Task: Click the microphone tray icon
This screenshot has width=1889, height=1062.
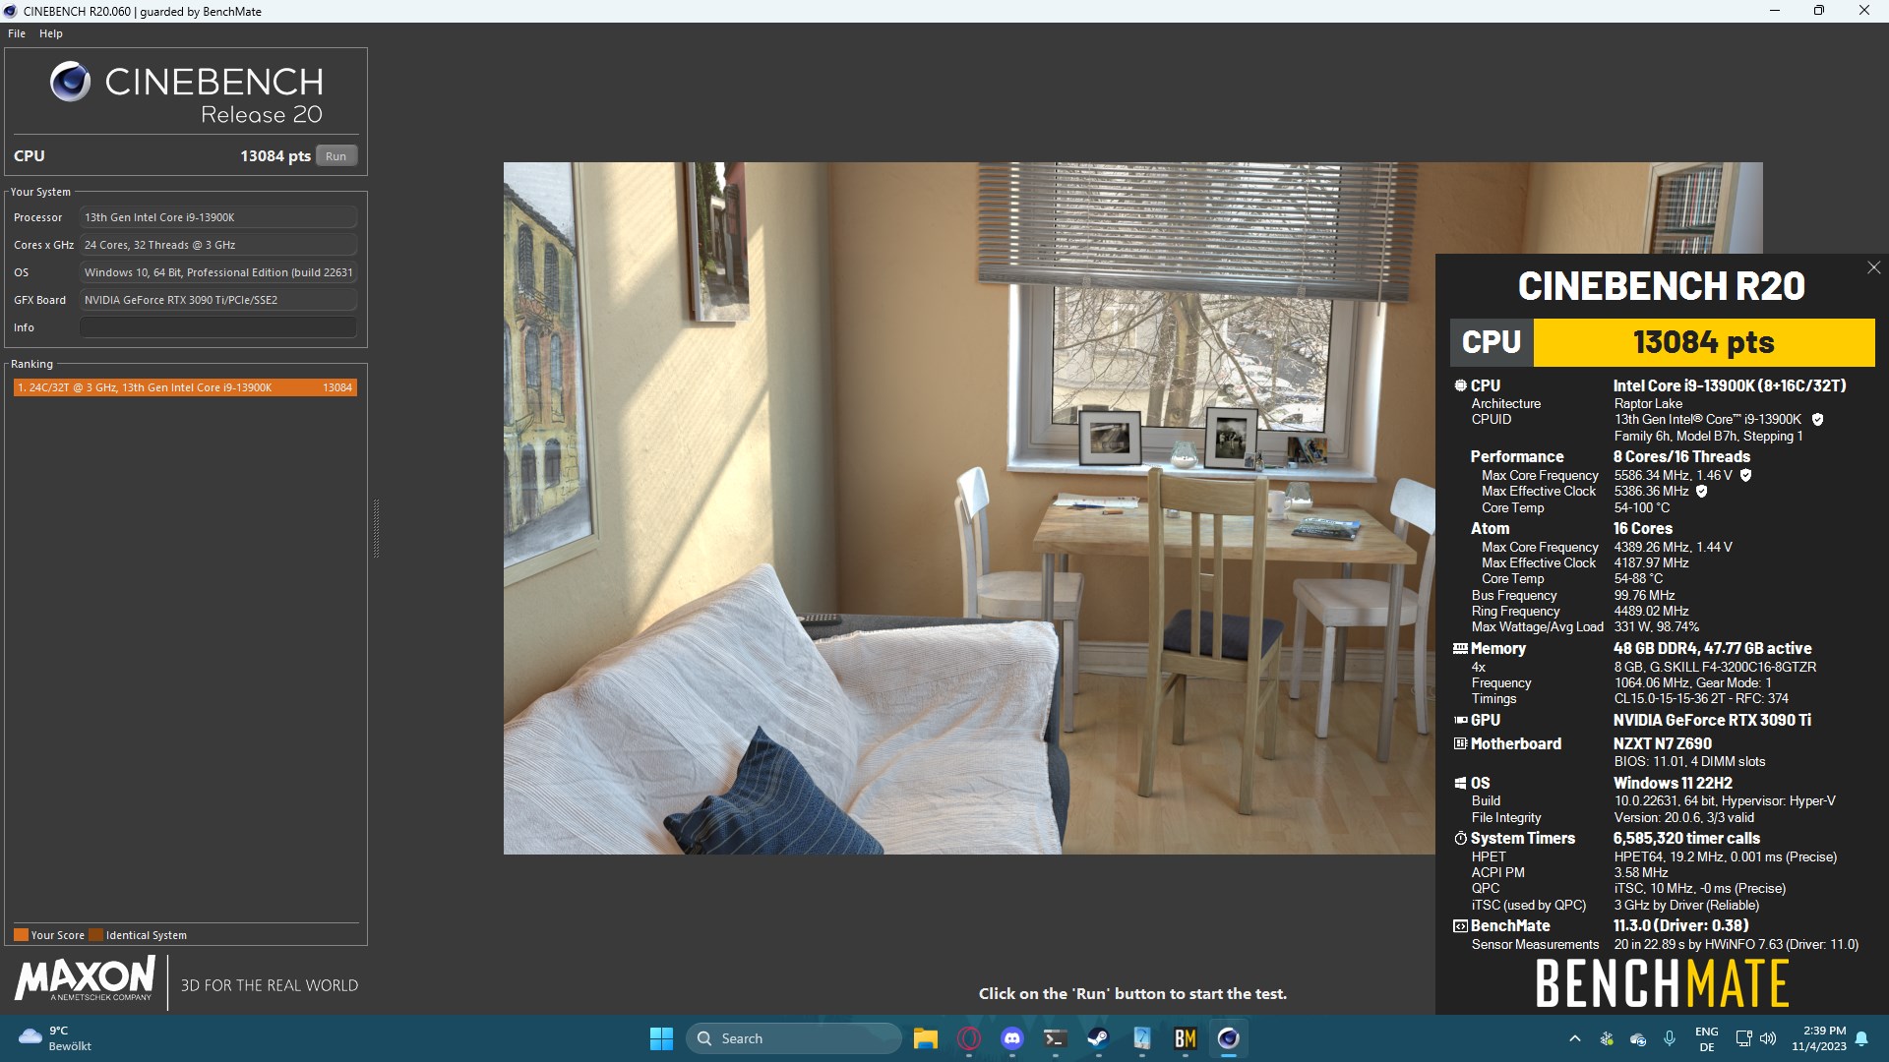Action: coord(1670,1038)
